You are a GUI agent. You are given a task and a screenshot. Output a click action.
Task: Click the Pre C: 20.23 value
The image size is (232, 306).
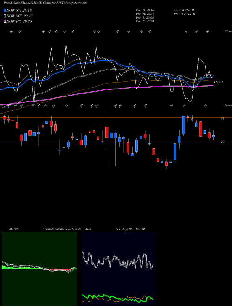(145, 21)
